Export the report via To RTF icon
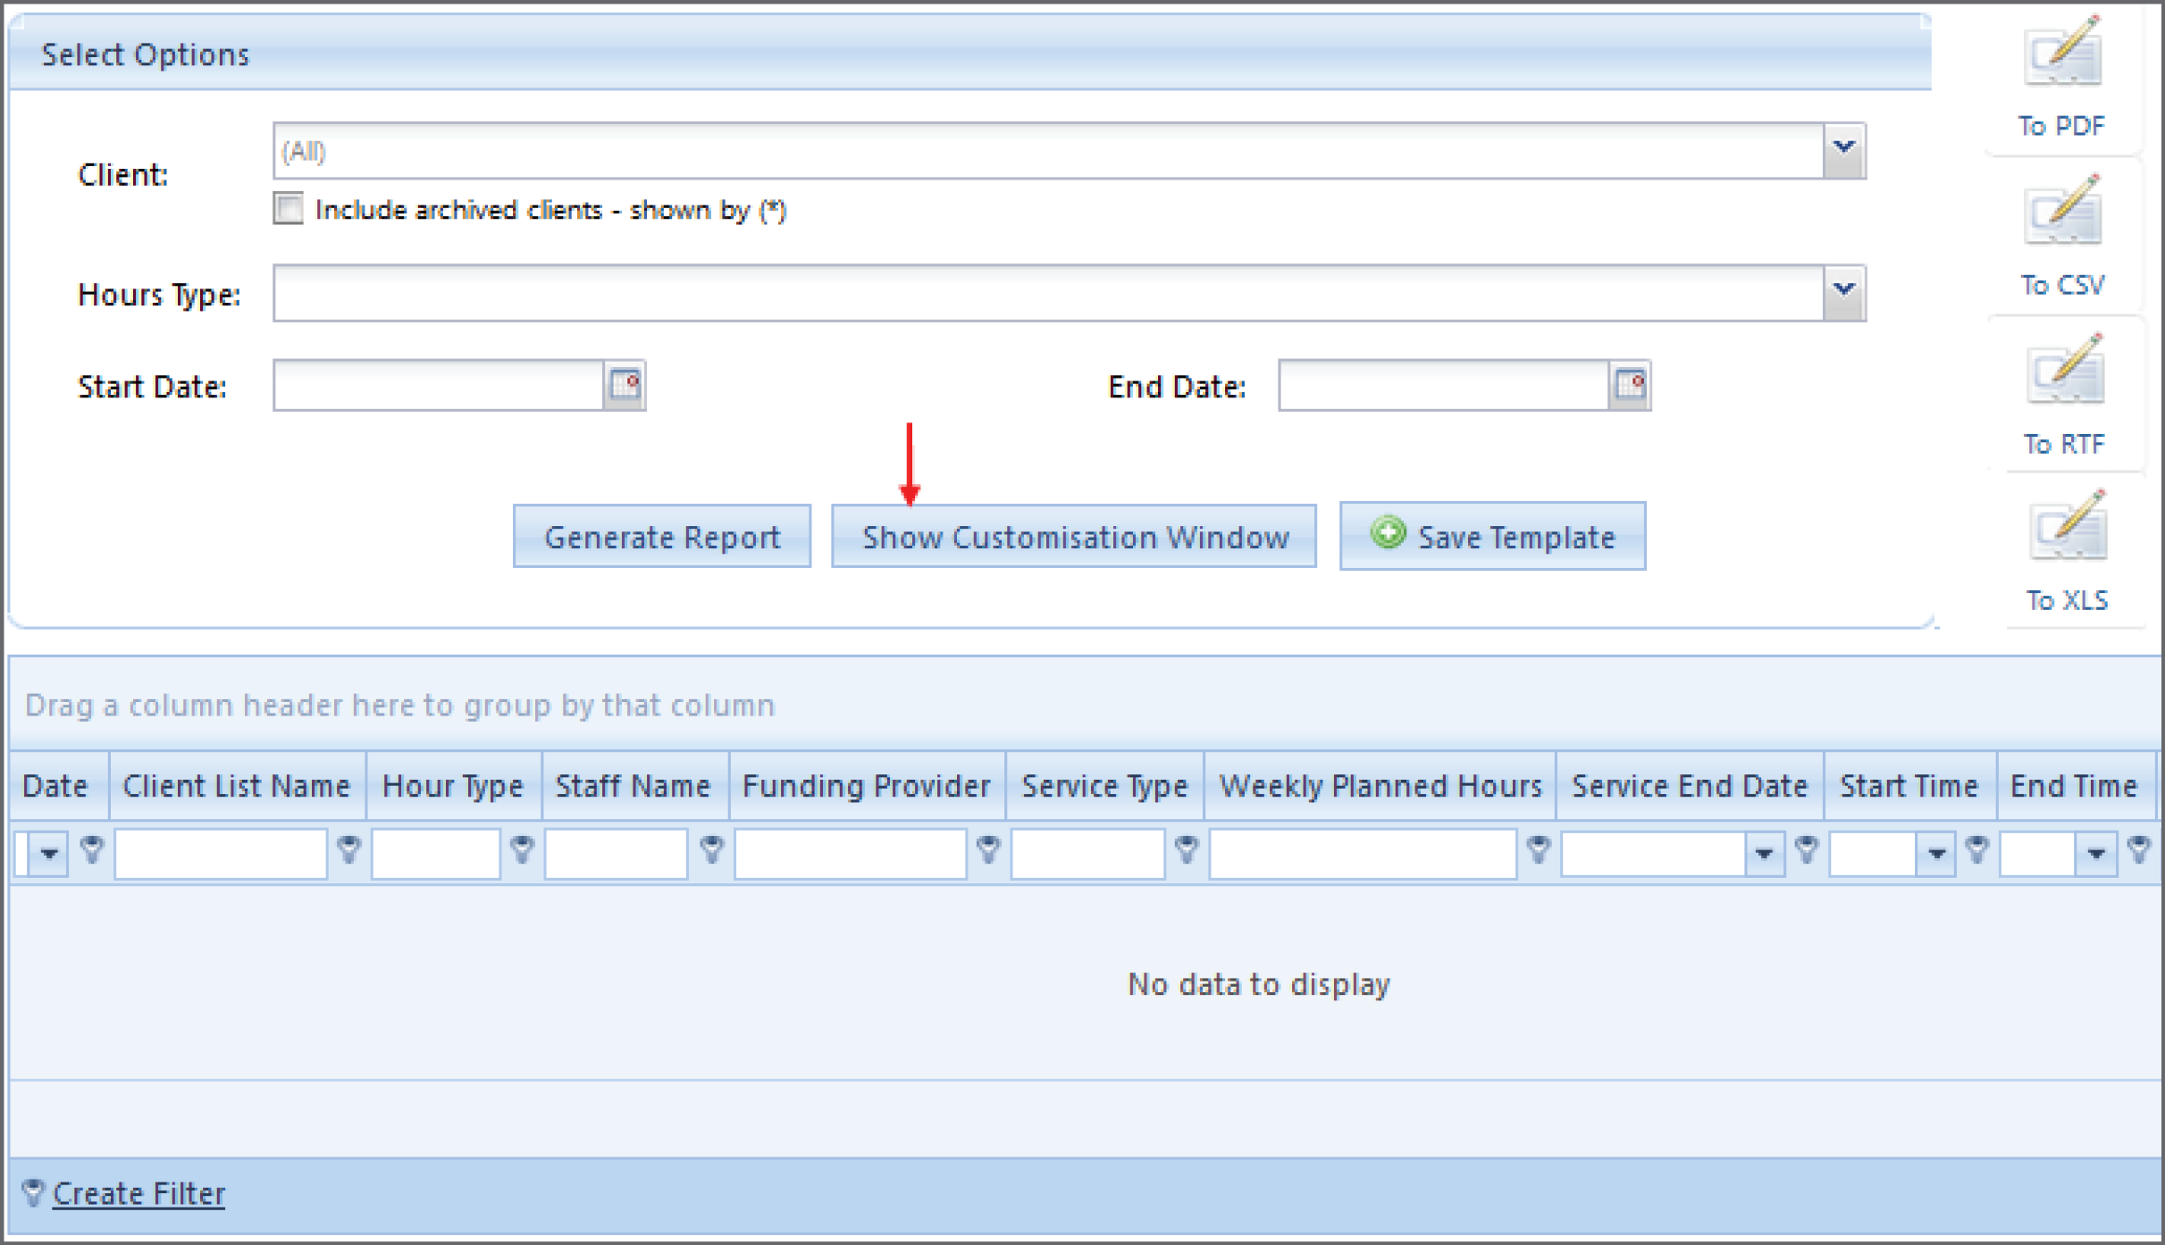The height and width of the screenshot is (1245, 2165). 2065,370
